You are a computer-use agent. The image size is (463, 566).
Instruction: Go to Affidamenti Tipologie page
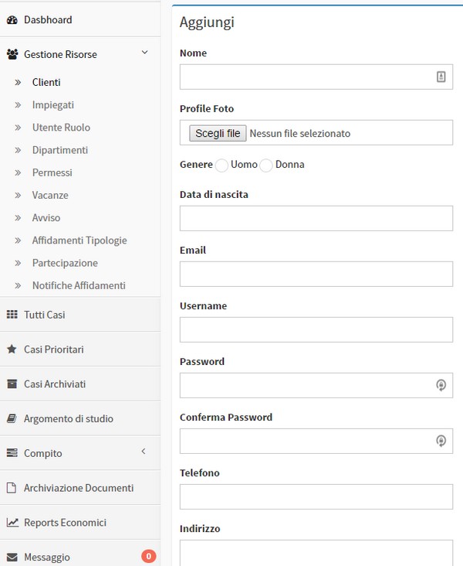pos(79,240)
